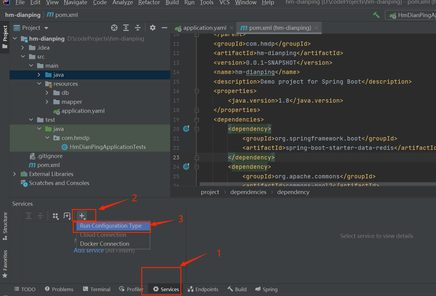Open the TODO tool window
This screenshot has height=296, width=436.
click(x=25, y=289)
